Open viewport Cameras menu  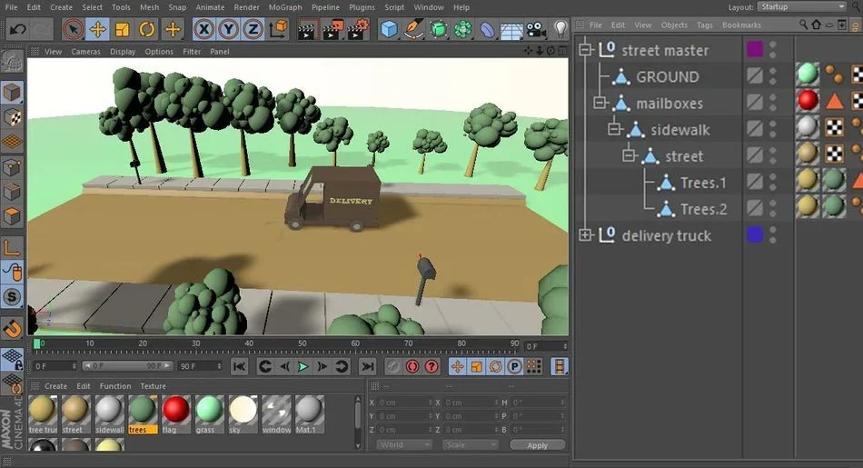(x=86, y=51)
